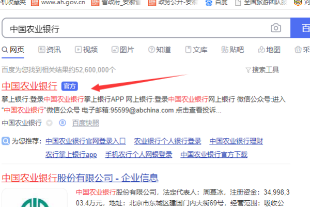Screen dimensions: 310x207
Task: Open 农业银行个人银行登录 recommendation
Action: coord(167,141)
